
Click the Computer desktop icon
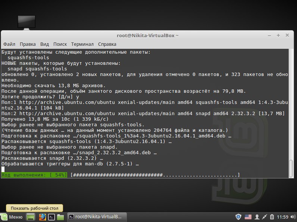pyautogui.click(x=26, y=23)
